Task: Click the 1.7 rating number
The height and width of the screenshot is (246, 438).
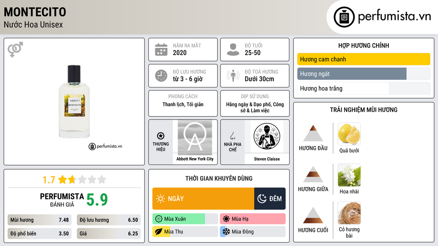Action: 49,180
